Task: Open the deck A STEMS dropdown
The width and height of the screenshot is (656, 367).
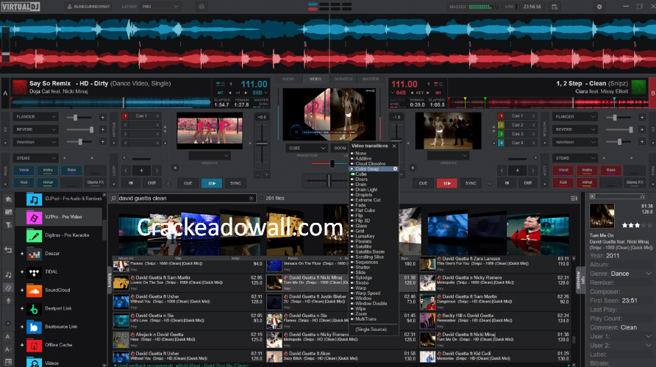Action: click(x=35, y=158)
